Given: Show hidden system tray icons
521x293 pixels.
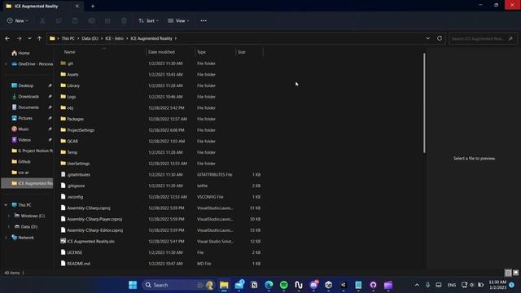Looking at the screenshot, I should [x=417, y=285].
